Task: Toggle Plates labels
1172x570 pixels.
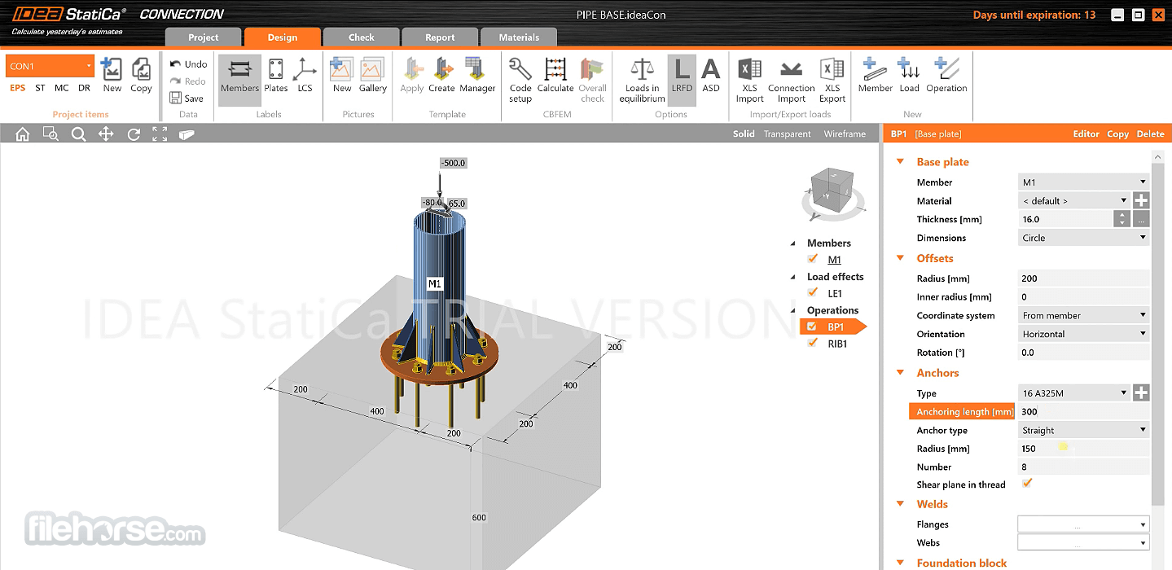Action: pos(276,75)
